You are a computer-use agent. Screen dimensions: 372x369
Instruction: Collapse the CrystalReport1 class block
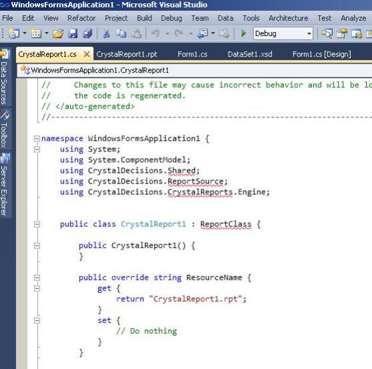coord(37,224)
